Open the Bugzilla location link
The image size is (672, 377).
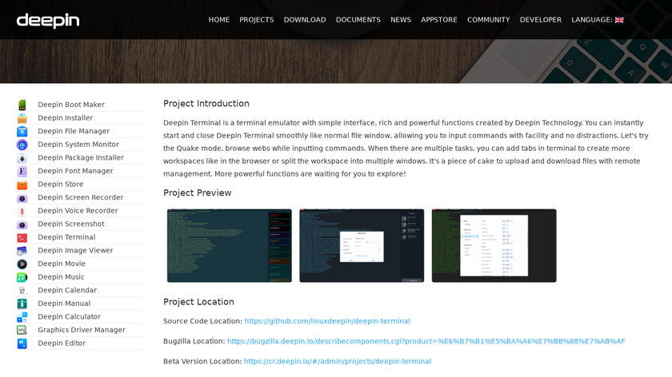coord(426,341)
